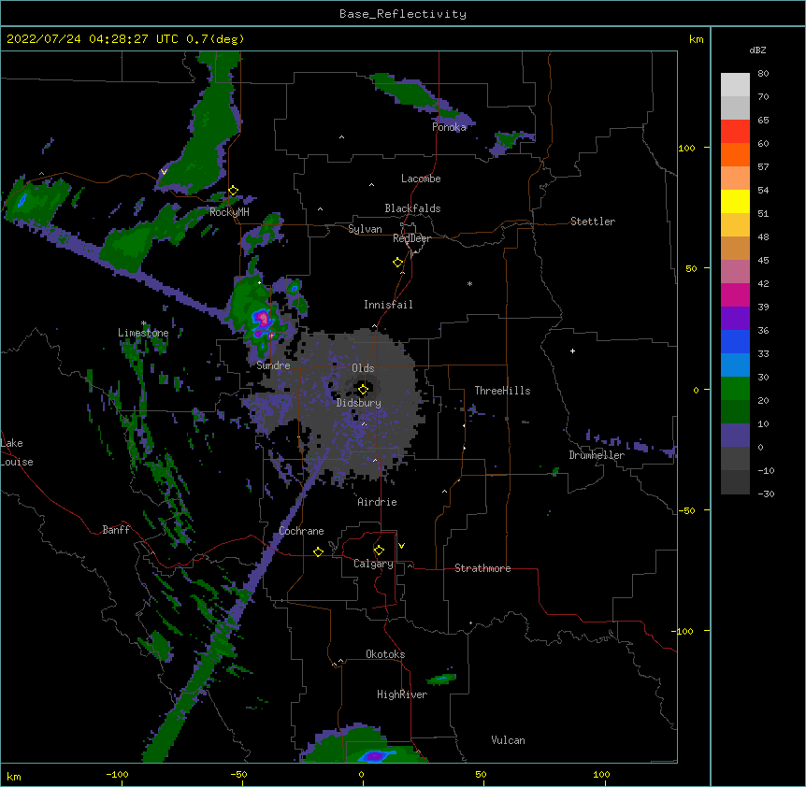806x787 pixels.
Task: Click the Ponoka city label
Action: coord(449,127)
